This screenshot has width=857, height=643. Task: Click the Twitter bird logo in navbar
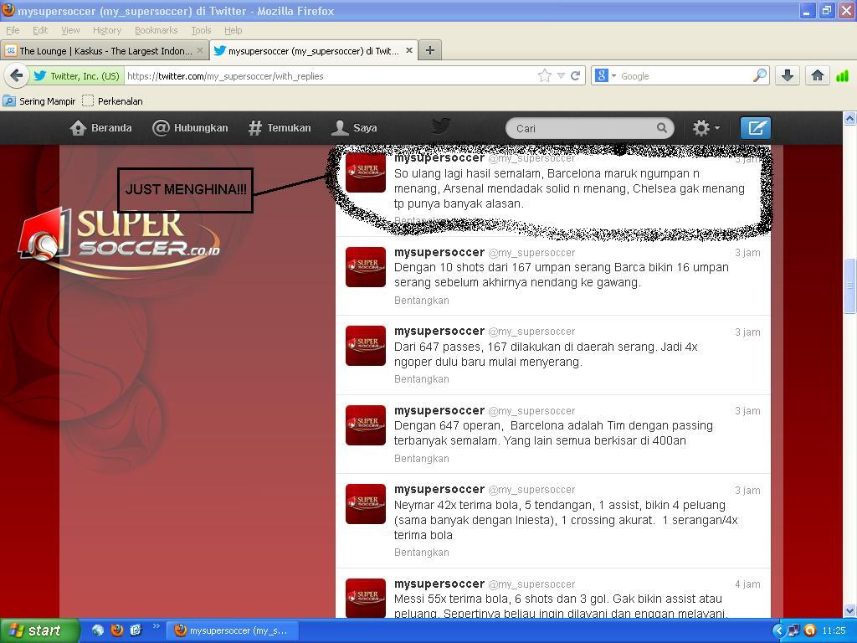tap(440, 126)
